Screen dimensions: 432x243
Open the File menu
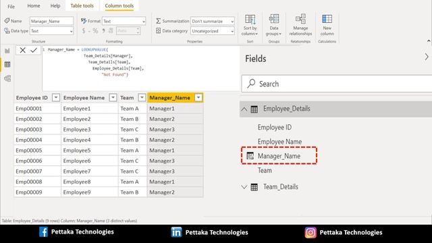point(11,6)
